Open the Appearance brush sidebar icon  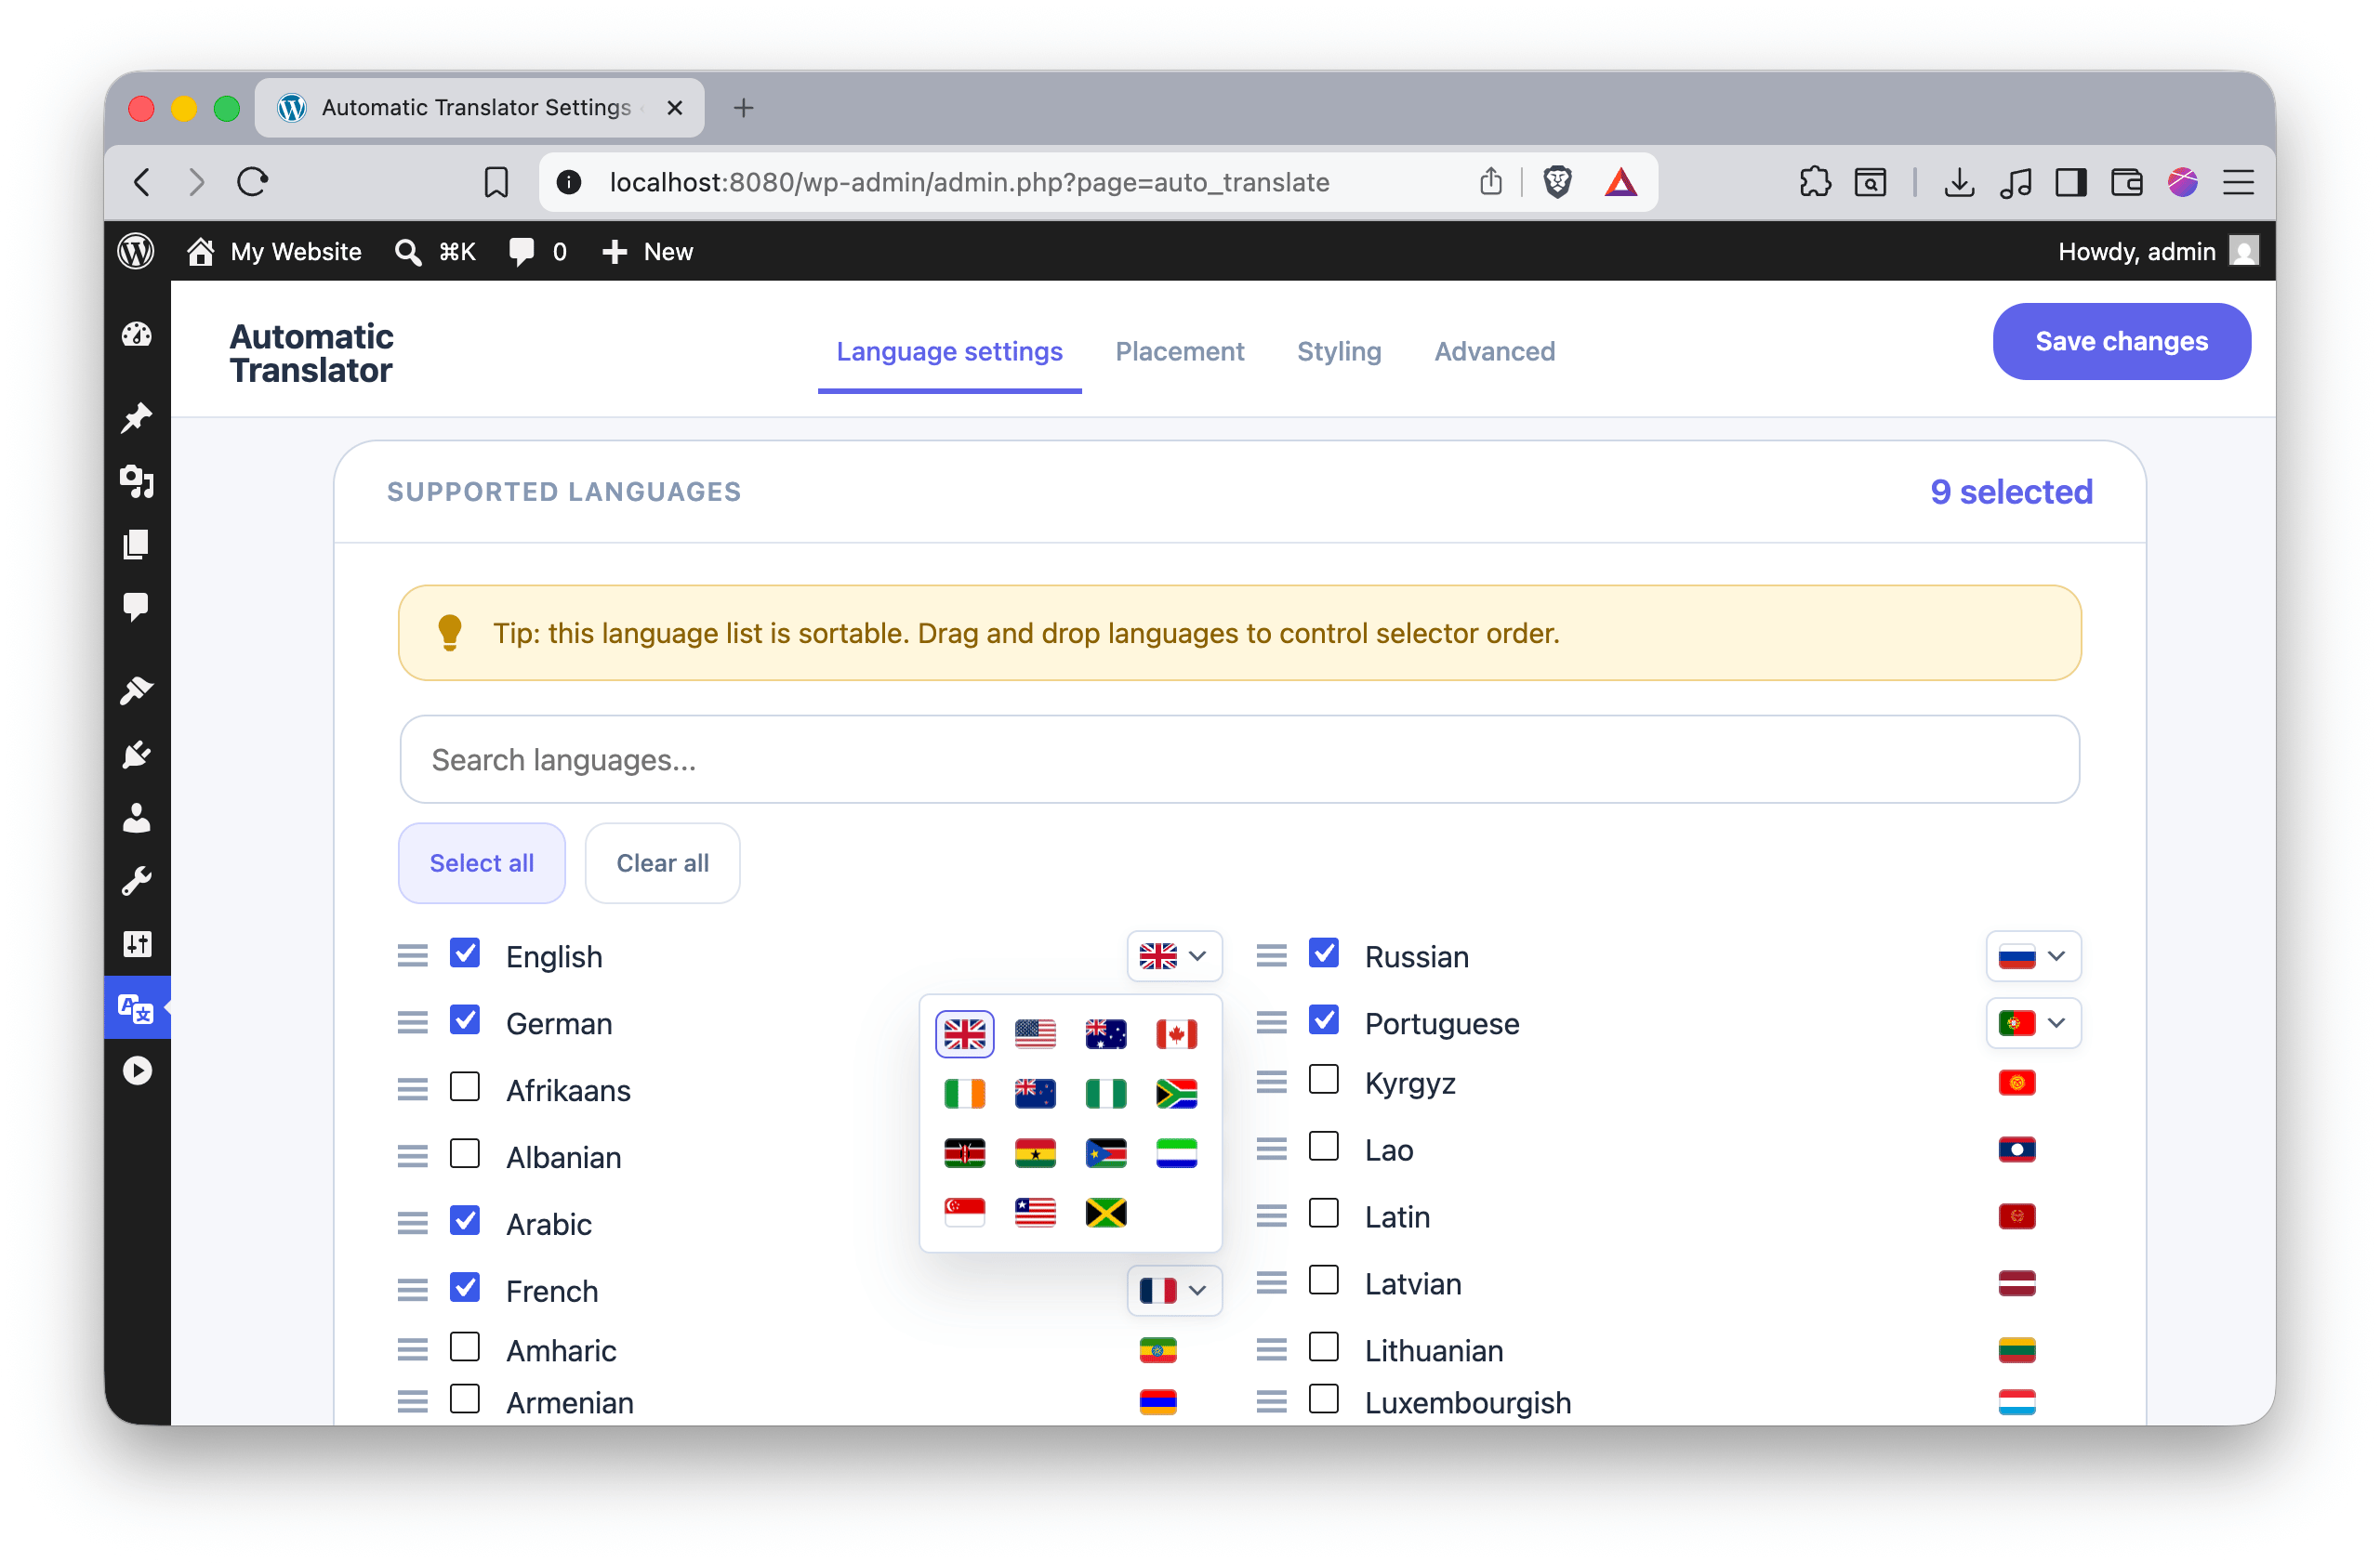(x=137, y=690)
